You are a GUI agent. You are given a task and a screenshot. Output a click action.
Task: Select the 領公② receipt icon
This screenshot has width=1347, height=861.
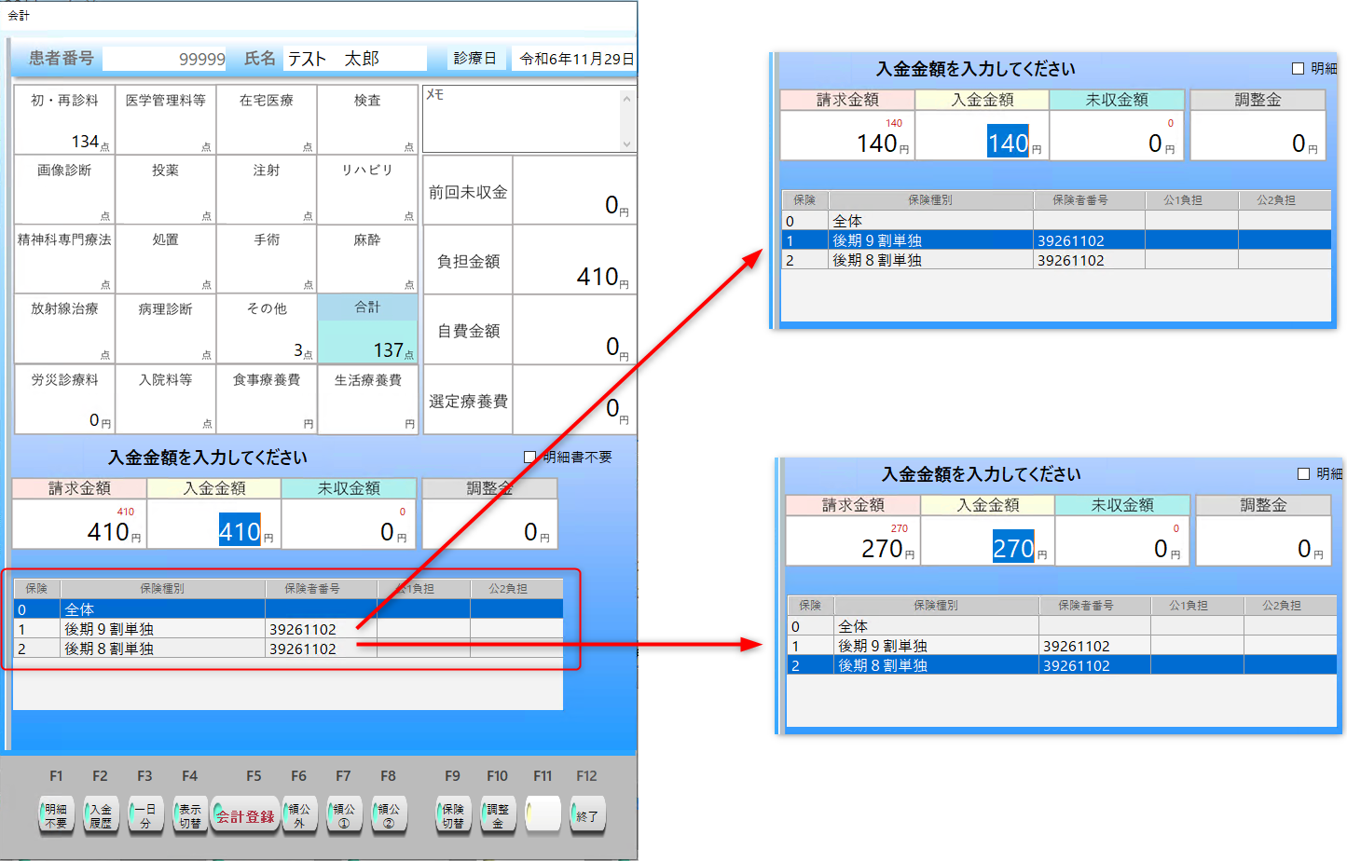pos(389,814)
